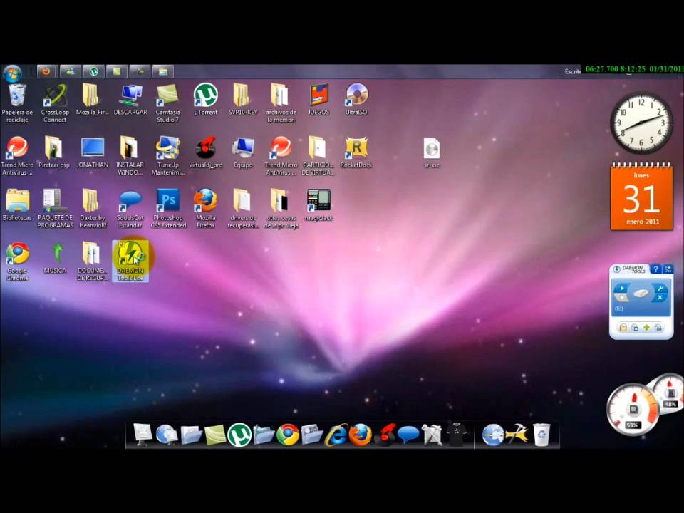
Task: Open the JUEGOS desktop icon
Action: click(318, 100)
